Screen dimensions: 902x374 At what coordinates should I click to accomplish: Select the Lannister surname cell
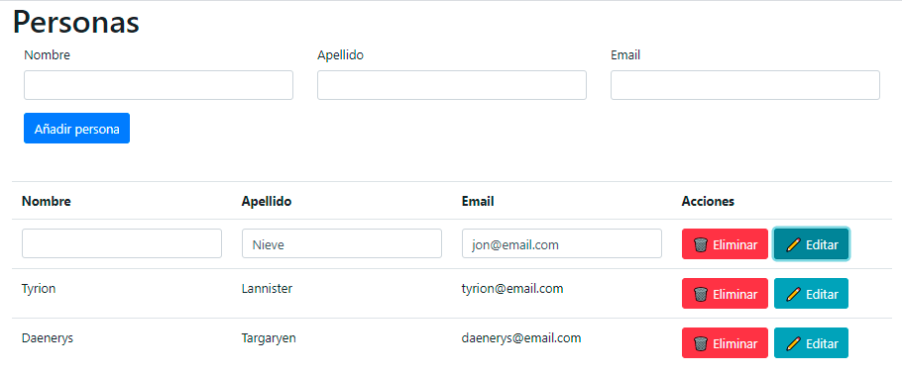pyautogui.click(x=267, y=288)
